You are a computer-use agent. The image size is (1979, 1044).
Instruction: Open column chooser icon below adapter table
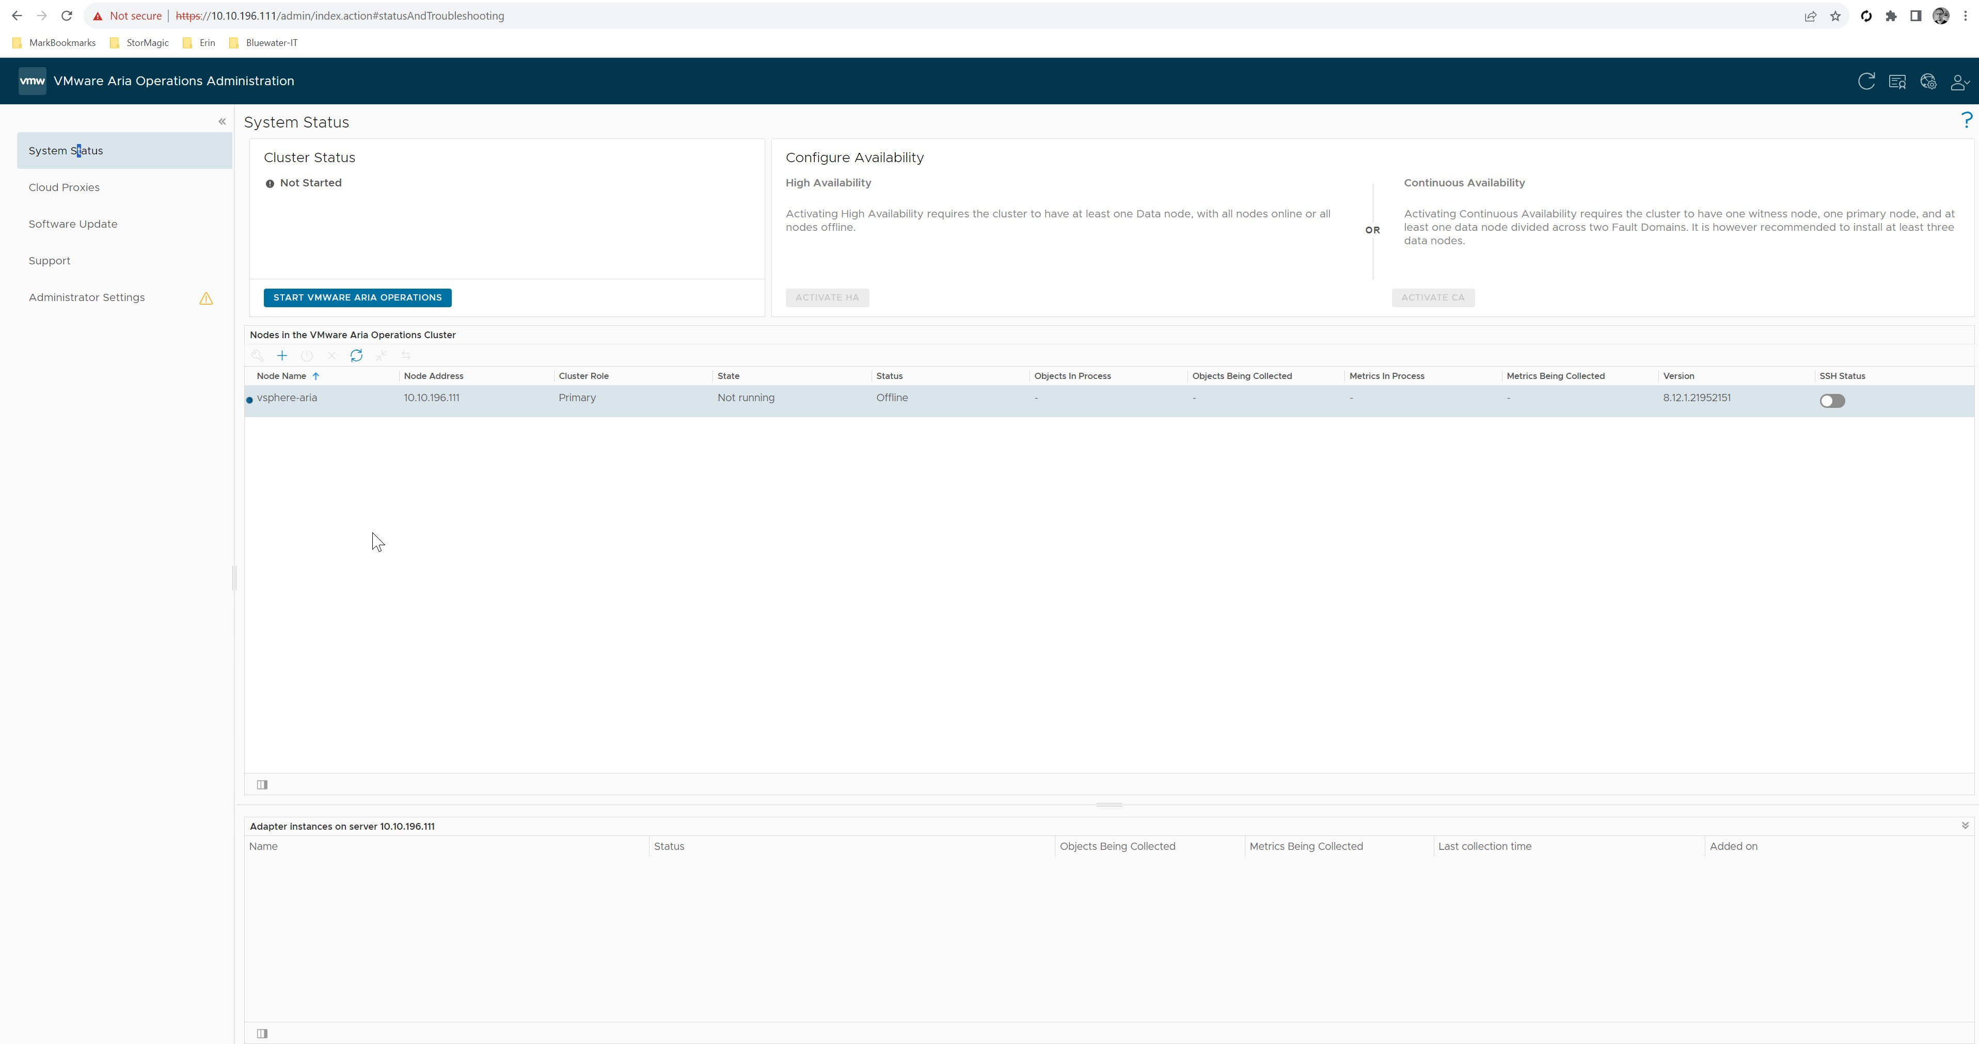262,1033
